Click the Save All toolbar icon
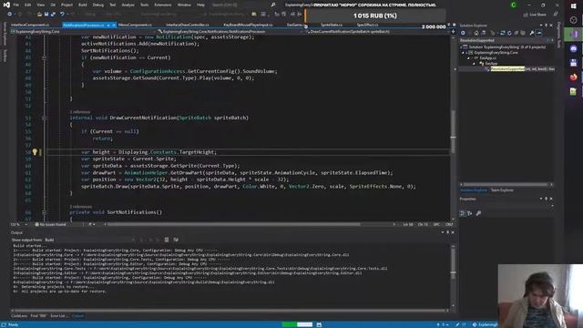The image size is (583, 328). [x=53, y=15]
